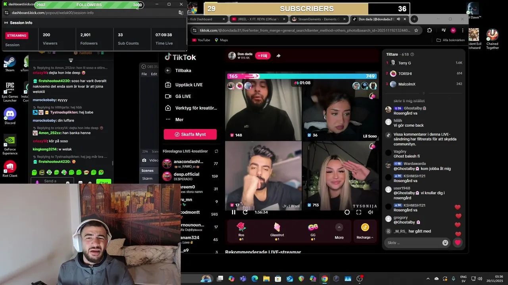Open a new Chrome tab
The image size is (508, 285).
(x=414, y=19)
